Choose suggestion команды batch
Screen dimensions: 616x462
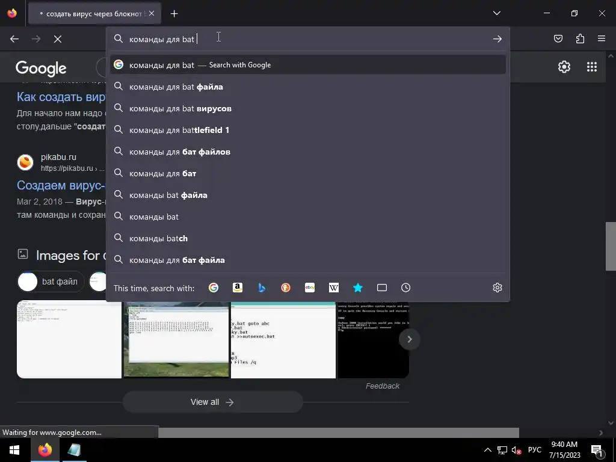[307, 238]
